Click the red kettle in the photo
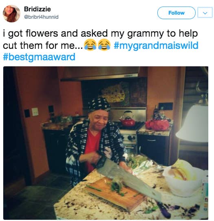 pos(128,119)
